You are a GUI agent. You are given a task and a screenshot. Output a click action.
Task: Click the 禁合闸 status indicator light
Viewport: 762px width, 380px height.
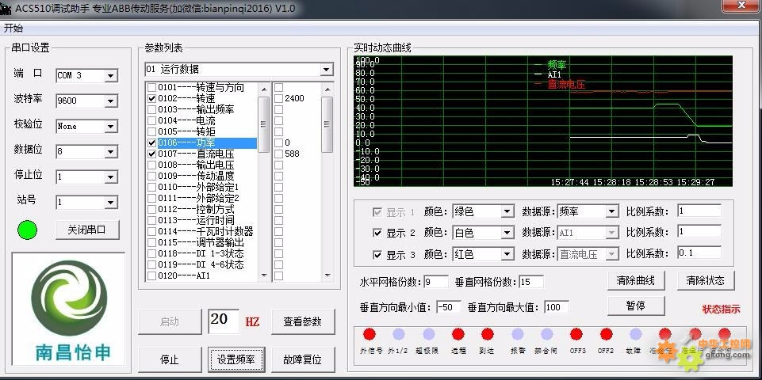[546, 334]
